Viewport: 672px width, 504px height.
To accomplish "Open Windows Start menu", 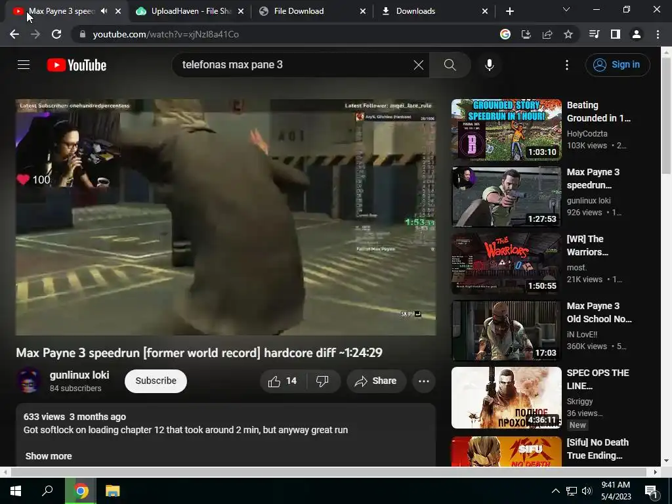I will tap(16, 491).
